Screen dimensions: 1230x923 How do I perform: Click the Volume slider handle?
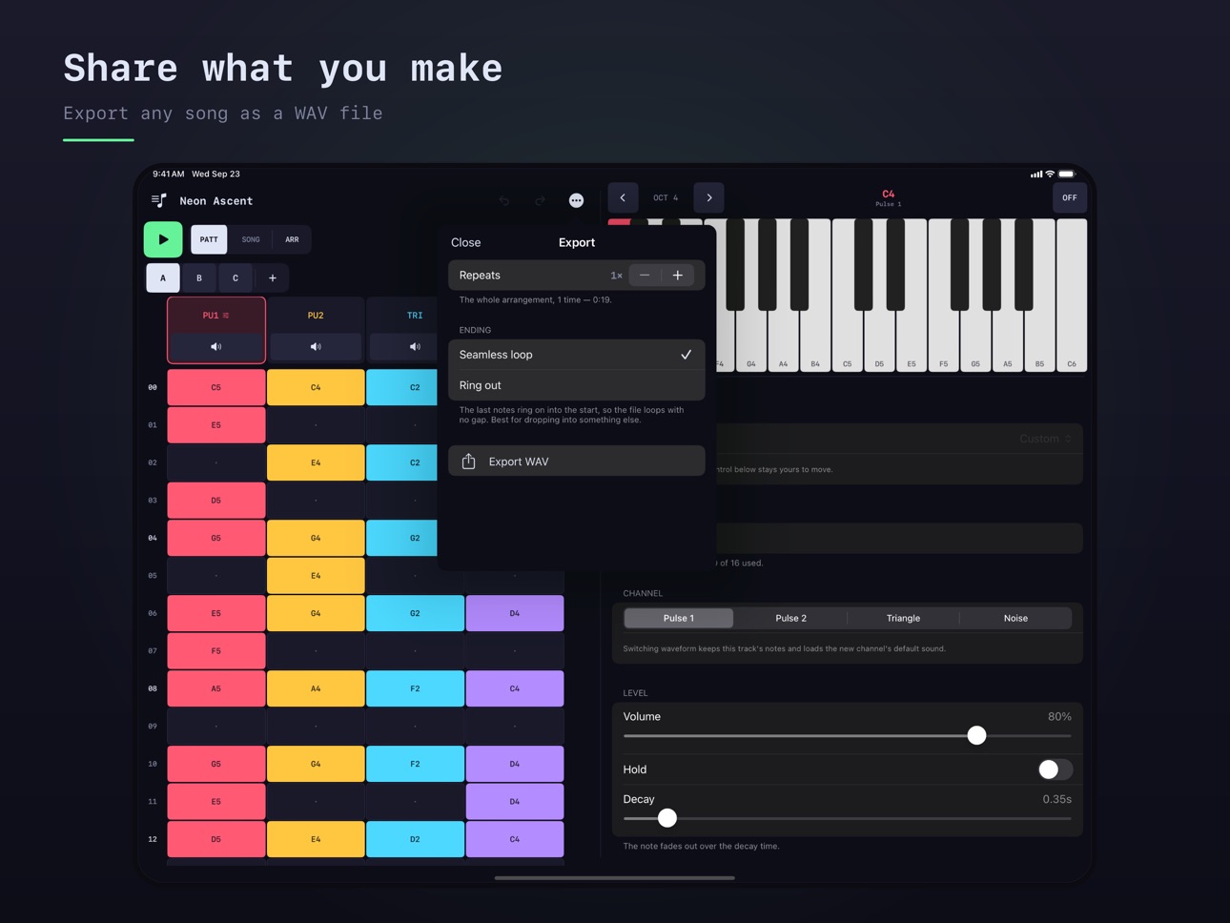click(x=976, y=735)
